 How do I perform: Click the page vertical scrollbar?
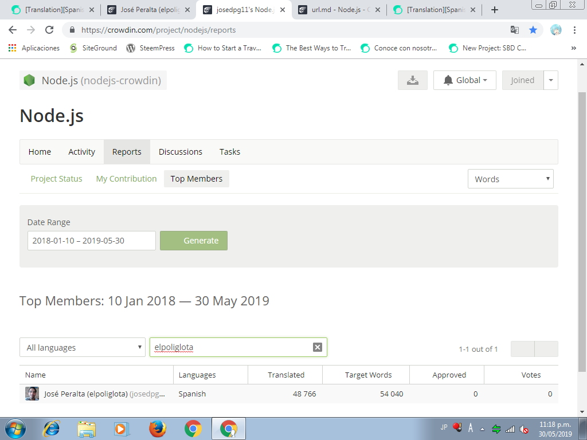[582, 232]
